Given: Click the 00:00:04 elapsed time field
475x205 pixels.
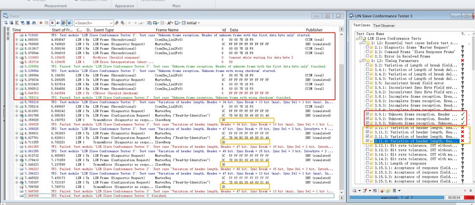Looking at the screenshot, I should pos(454,197).
